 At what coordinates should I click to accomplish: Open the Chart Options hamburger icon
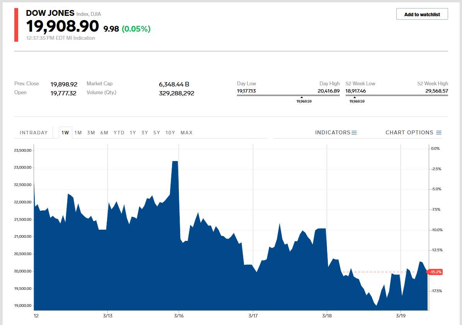439,133
